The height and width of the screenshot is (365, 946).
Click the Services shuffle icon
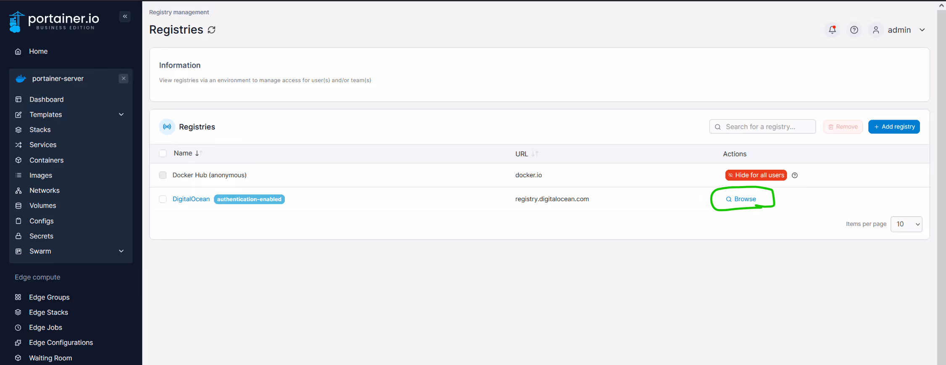click(x=18, y=145)
